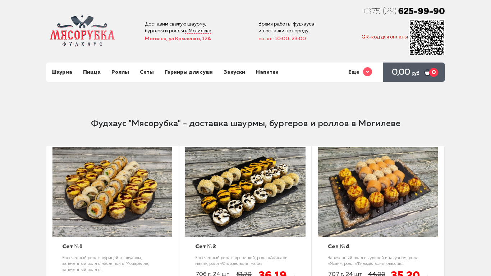Click the в Могилеве city link
Viewport: 491px width, 276px height.
coord(198,31)
